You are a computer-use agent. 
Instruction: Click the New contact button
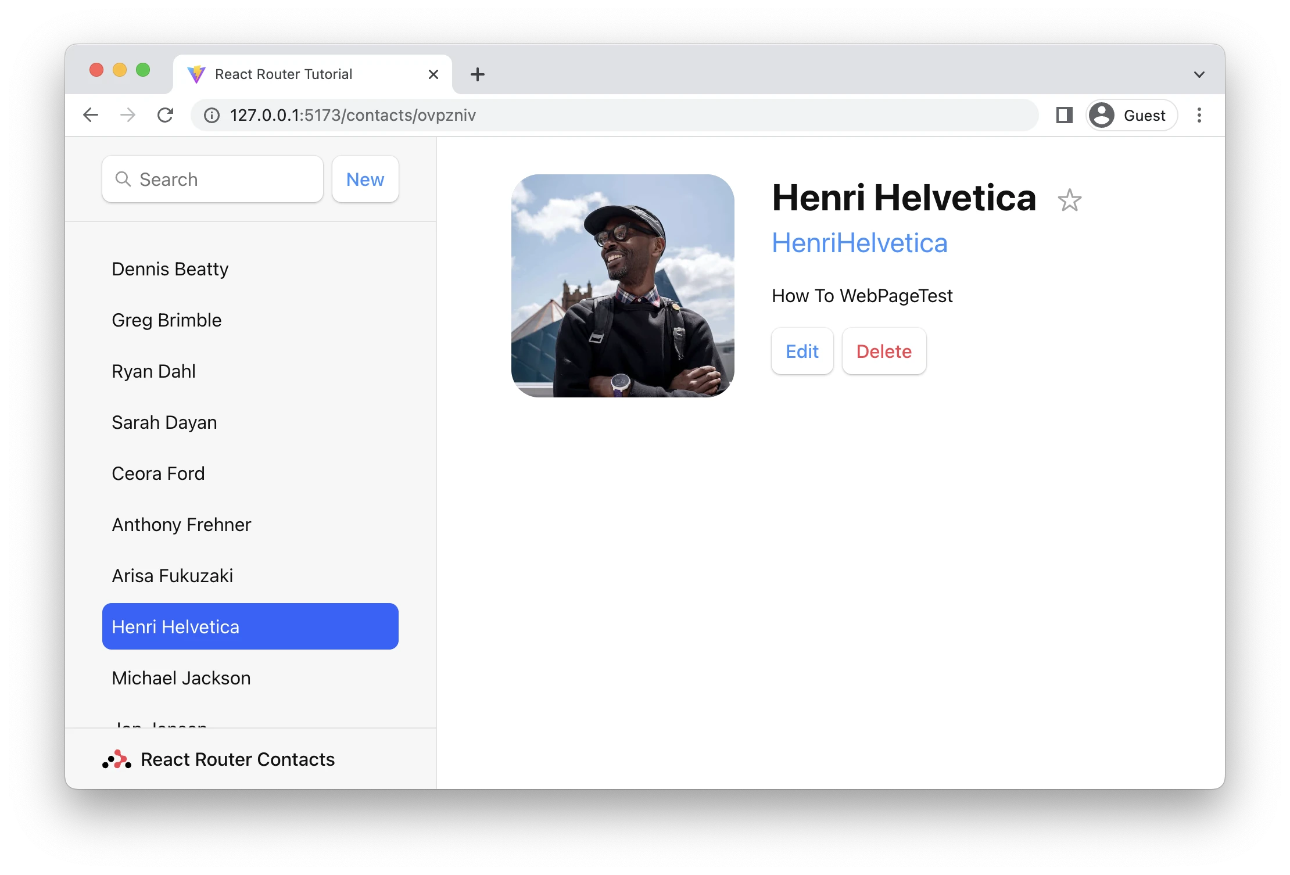coord(364,179)
